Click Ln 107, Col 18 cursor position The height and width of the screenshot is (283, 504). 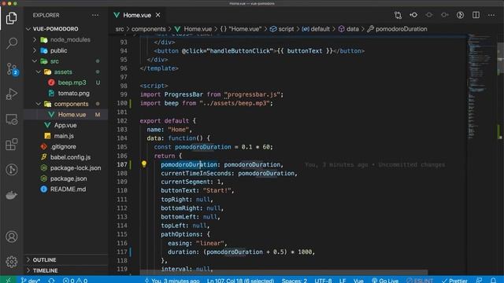pos(240,280)
